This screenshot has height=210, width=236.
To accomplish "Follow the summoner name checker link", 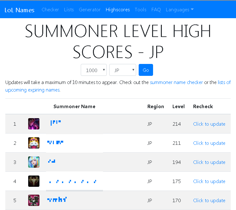I will point(177,82).
